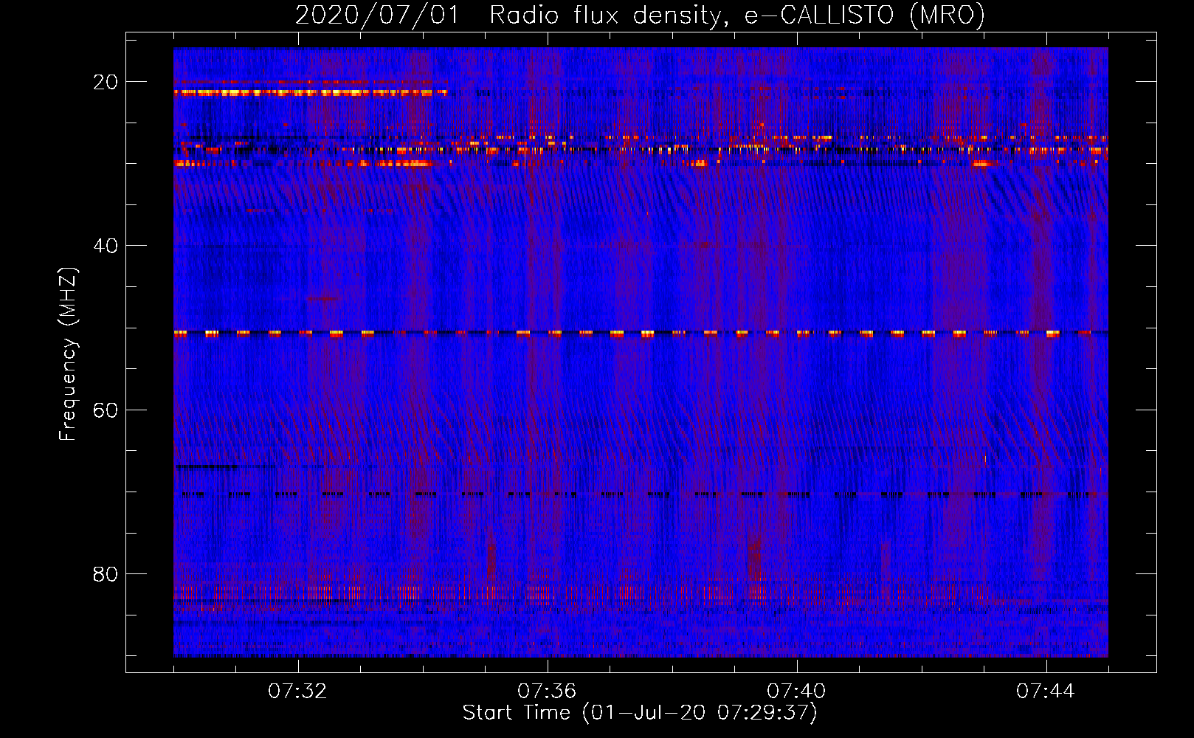The width and height of the screenshot is (1194, 738).
Task: Click the bright emission band near 21 MHz
Action: (311, 93)
